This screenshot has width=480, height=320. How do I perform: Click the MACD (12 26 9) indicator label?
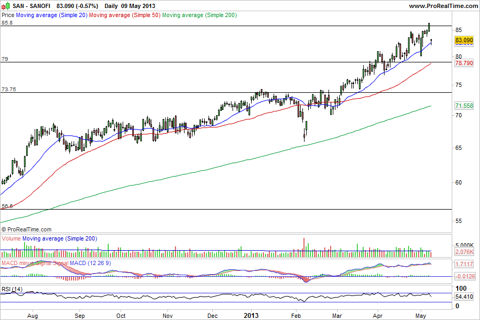point(90,263)
